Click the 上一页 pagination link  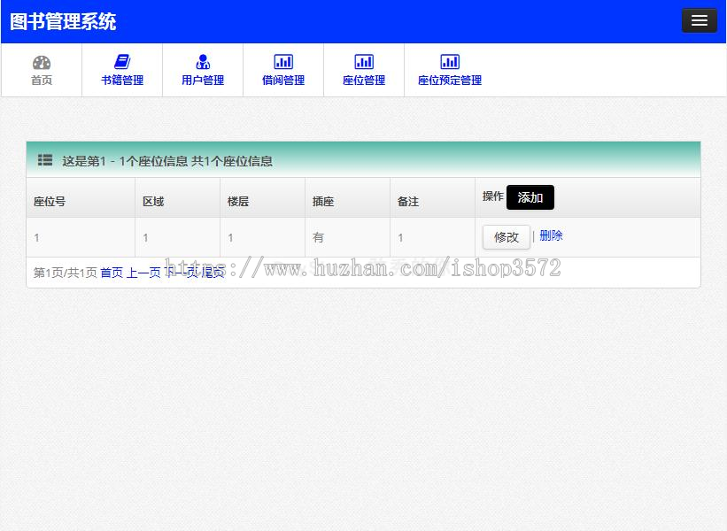click(x=143, y=273)
